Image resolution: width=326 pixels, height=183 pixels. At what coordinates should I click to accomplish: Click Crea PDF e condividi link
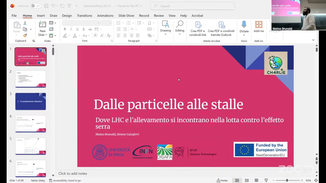(198, 29)
